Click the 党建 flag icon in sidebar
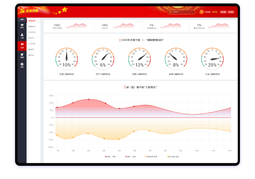 pyautogui.click(x=22, y=45)
